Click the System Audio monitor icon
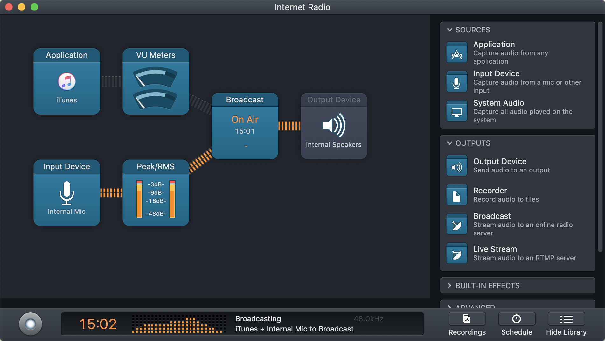This screenshot has height=341, width=605. (456, 111)
